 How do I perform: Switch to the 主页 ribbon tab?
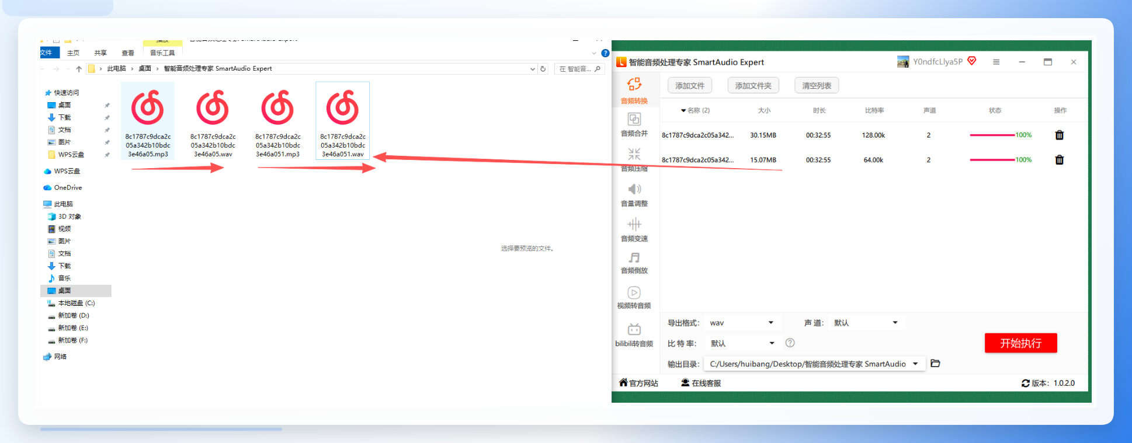coord(73,53)
